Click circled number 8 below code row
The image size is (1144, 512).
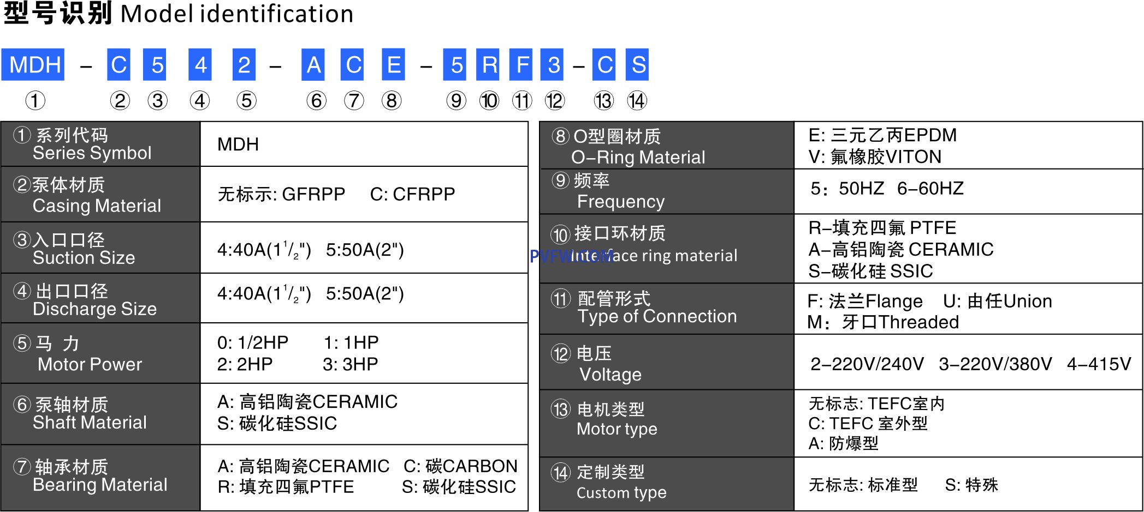pyautogui.click(x=392, y=101)
